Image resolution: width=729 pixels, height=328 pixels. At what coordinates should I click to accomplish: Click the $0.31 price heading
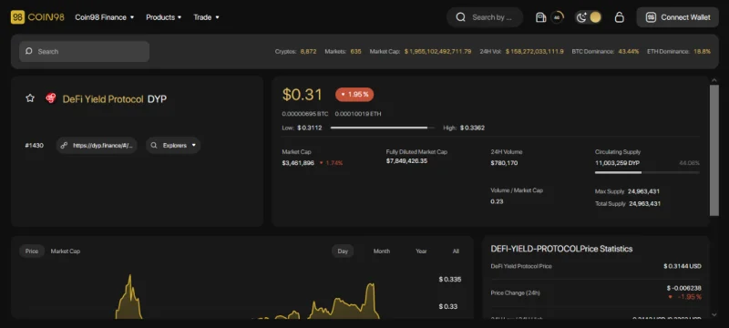(x=303, y=95)
